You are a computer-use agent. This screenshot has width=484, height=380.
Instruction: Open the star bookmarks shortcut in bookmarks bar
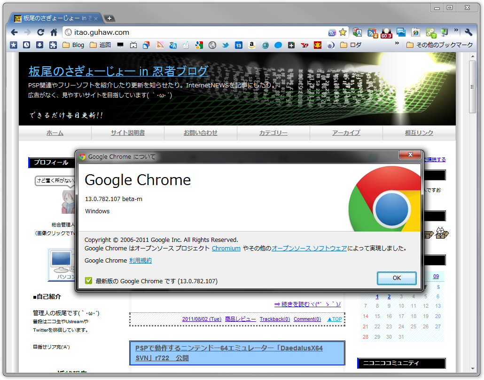(14, 45)
